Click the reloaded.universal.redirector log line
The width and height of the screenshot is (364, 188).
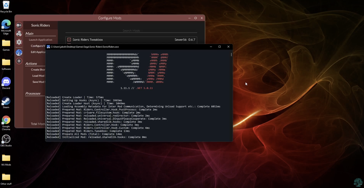click(x=98, y=116)
